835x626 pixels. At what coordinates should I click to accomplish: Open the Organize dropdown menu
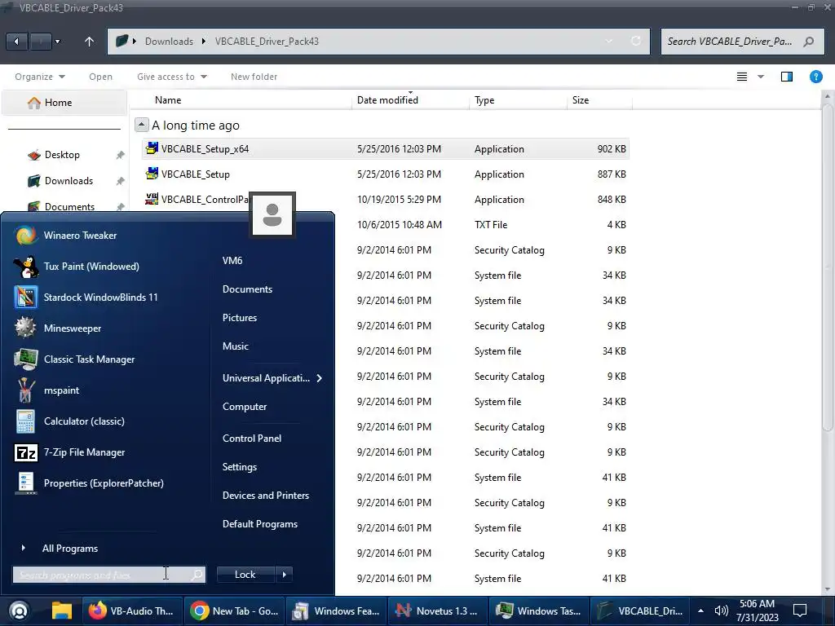39,77
